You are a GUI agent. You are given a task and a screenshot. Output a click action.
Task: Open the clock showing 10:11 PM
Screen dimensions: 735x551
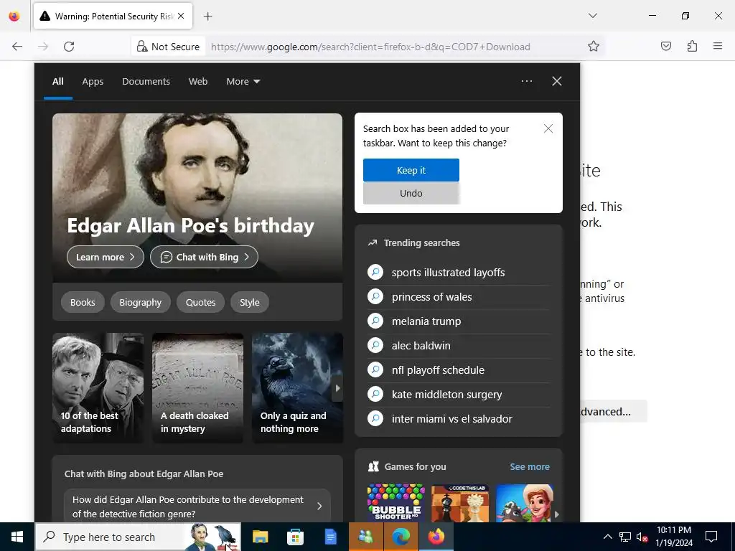674,537
